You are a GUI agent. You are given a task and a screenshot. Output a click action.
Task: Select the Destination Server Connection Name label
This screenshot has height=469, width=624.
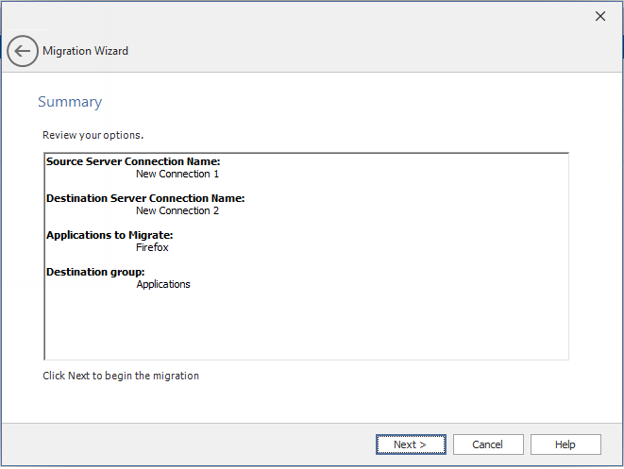pyautogui.click(x=145, y=198)
